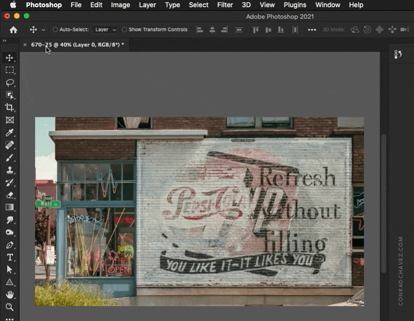Select the Path Selection tool

point(10,269)
